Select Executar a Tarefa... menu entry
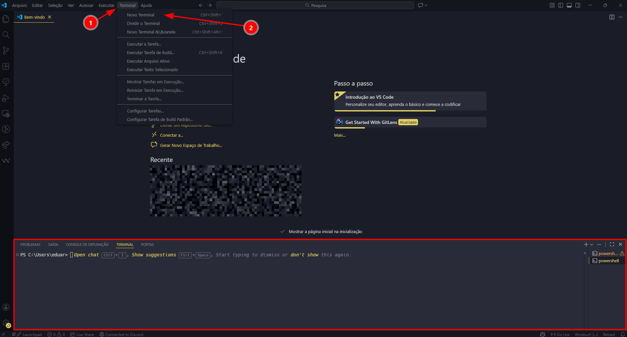The image size is (627, 337). [x=175, y=44]
